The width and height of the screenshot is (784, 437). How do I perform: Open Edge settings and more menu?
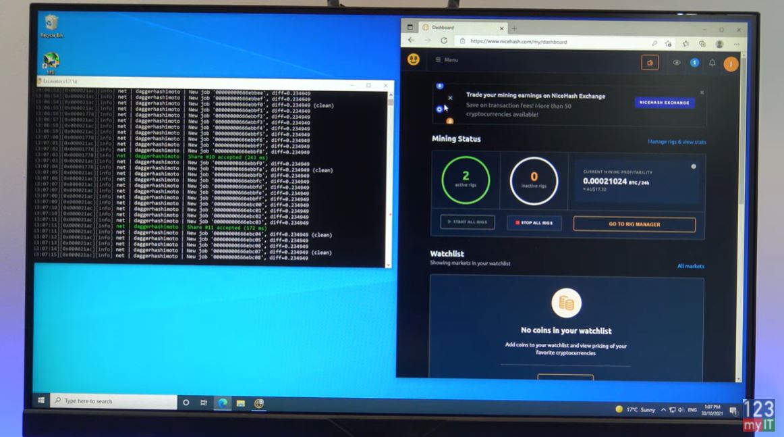pos(737,45)
